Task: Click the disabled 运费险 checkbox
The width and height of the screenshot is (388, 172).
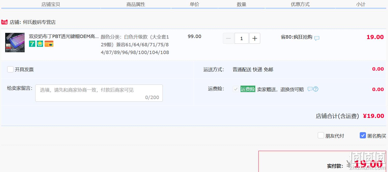Action: [236, 89]
